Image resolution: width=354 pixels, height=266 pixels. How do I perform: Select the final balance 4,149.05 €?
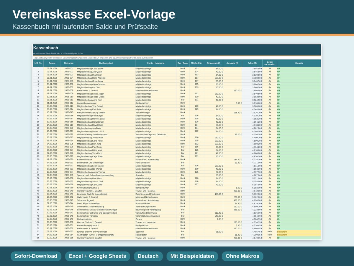(x=252, y=238)
